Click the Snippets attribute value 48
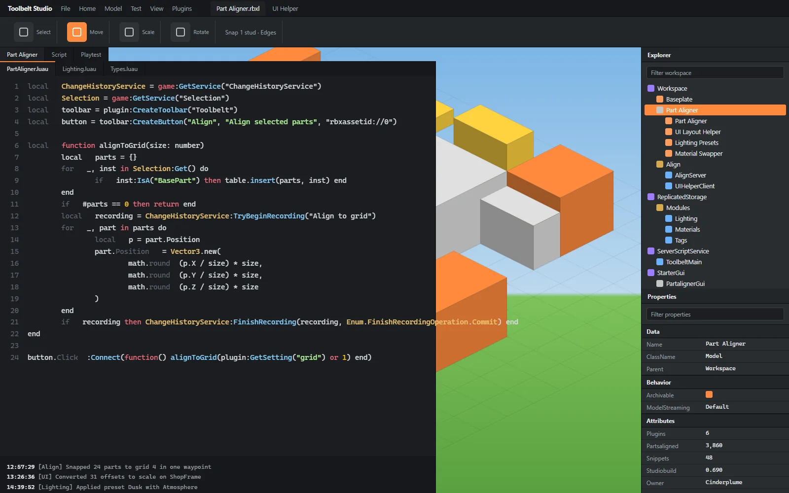 coord(709,458)
